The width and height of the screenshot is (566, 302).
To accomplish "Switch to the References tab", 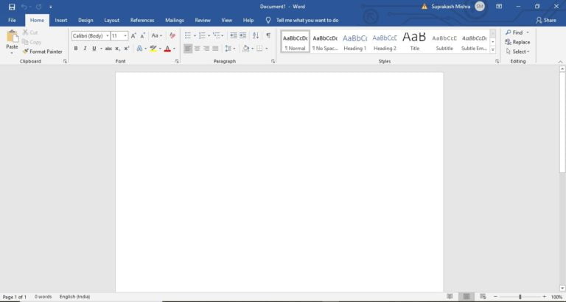I will click(x=142, y=20).
